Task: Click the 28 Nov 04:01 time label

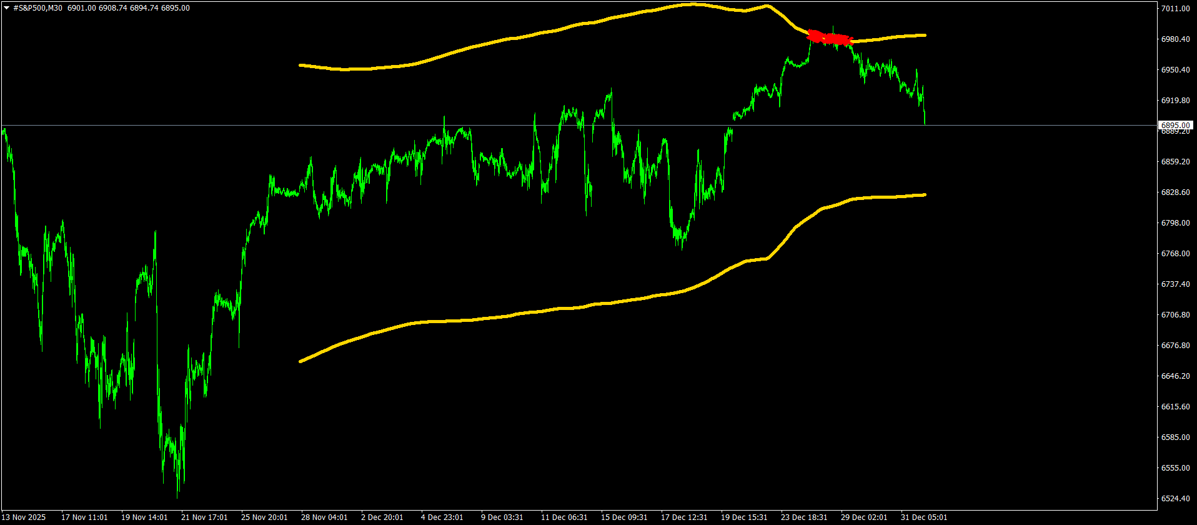Action: [x=324, y=517]
